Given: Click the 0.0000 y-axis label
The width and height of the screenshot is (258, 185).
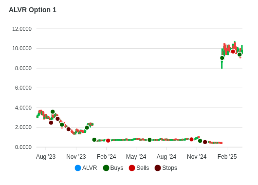Looking at the screenshot, I should coord(23,147).
